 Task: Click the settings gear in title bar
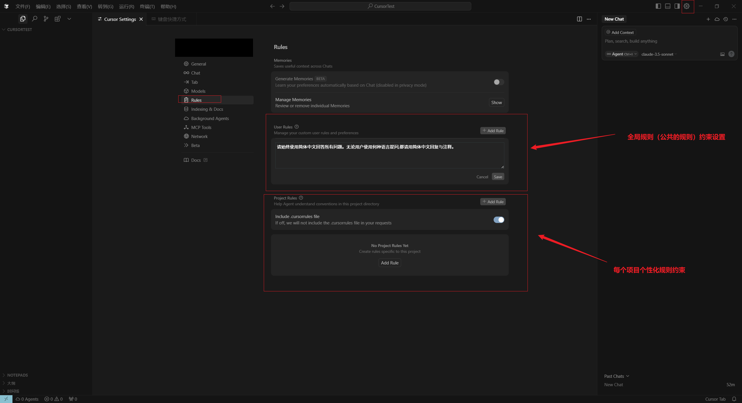click(687, 6)
